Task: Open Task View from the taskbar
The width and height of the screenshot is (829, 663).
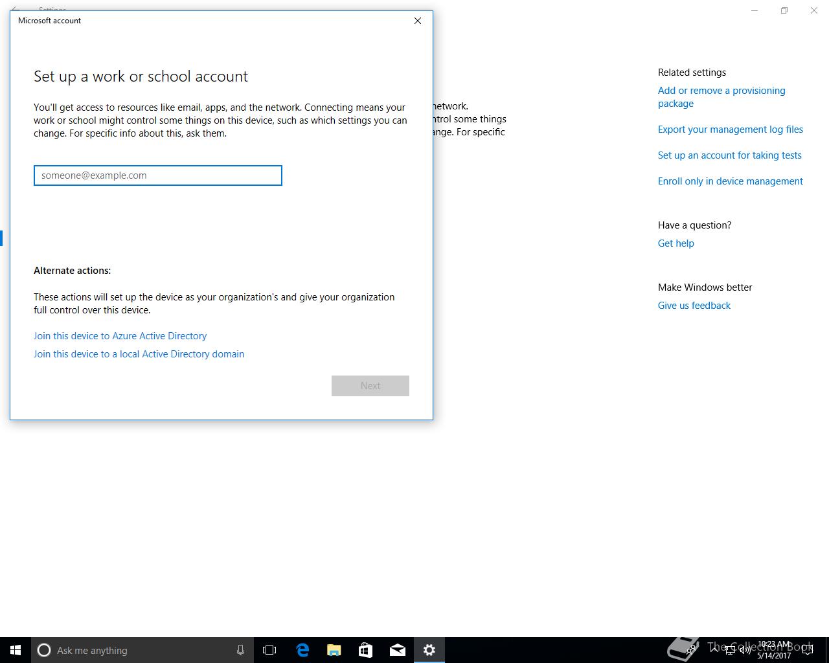Action: [269, 650]
